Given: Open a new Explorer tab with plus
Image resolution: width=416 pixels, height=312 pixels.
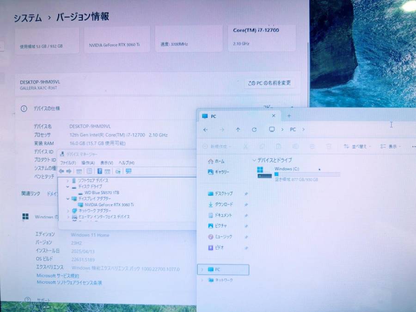Looking at the screenshot, I should (289, 116).
